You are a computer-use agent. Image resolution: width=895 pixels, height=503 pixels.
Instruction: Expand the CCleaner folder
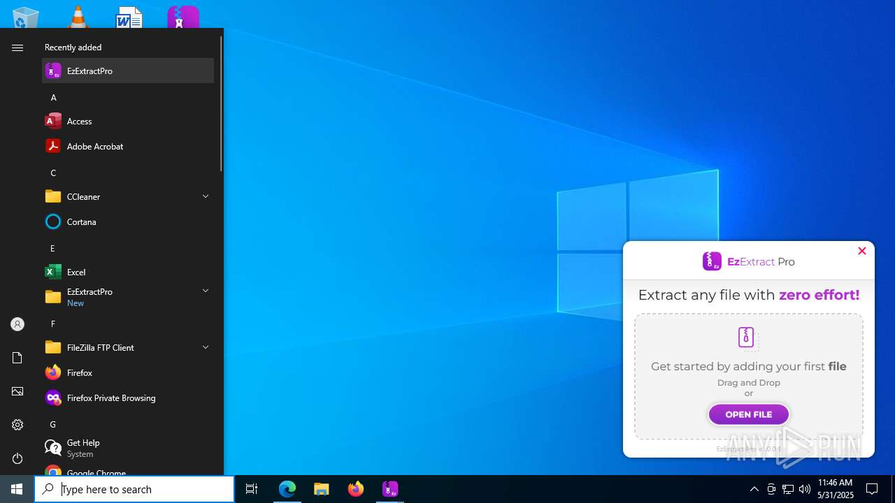point(128,196)
